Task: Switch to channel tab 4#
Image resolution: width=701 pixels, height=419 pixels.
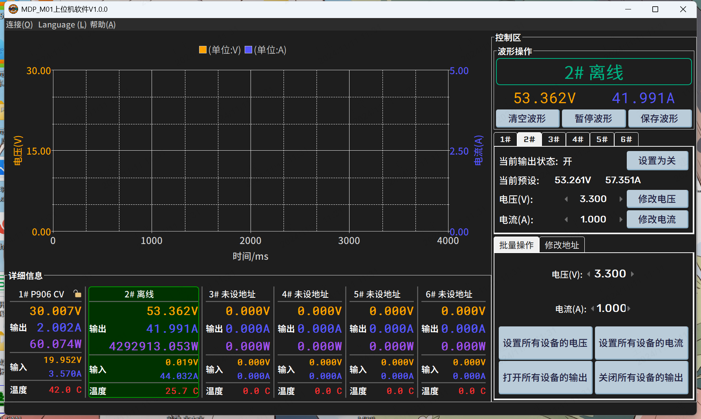Action: (578, 139)
